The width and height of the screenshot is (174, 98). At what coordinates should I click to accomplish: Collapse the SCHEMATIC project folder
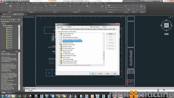(x=4, y=26)
